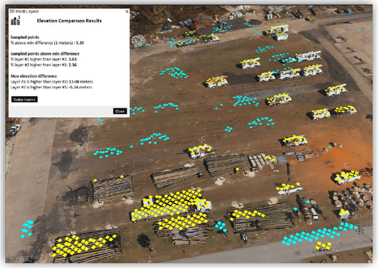Dismiss the 3D Mesh Layers panel with the X

click(x=127, y=11)
